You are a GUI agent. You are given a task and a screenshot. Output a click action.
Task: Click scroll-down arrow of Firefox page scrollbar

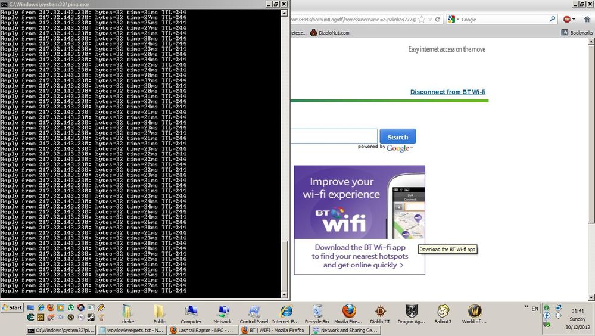(x=591, y=297)
